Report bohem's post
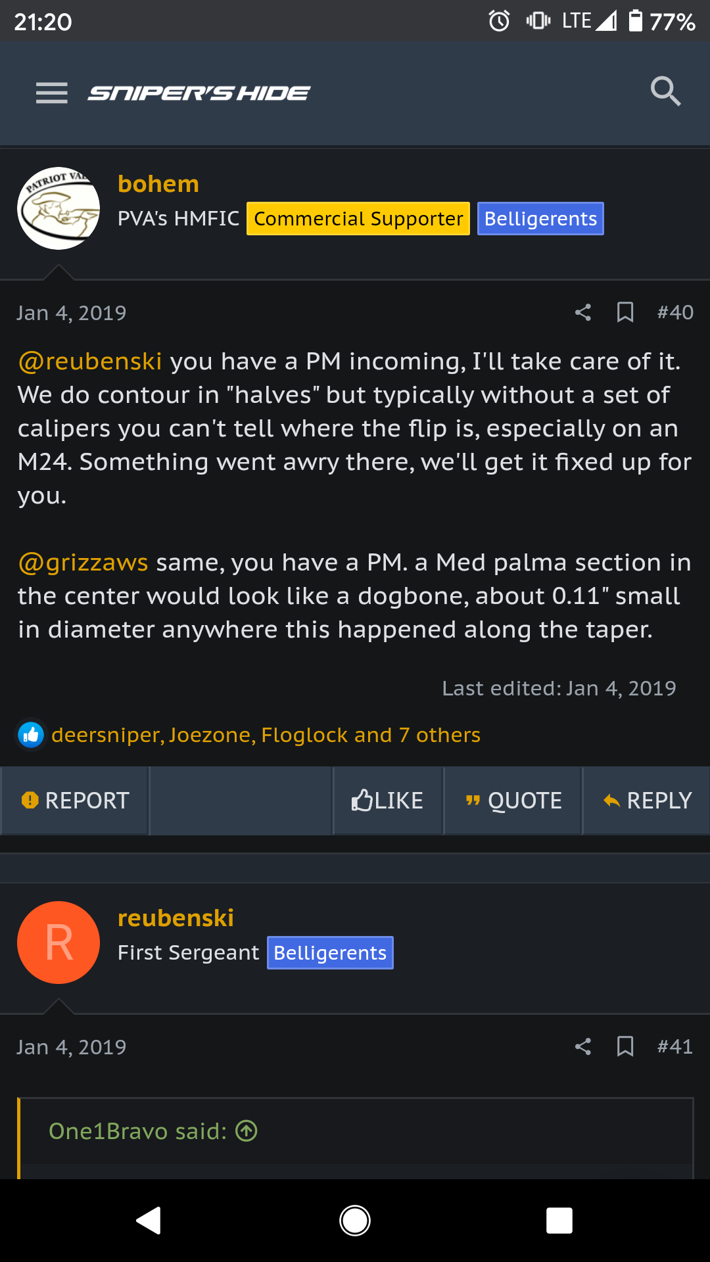The width and height of the screenshot is (710, 1262). (75, 801)
